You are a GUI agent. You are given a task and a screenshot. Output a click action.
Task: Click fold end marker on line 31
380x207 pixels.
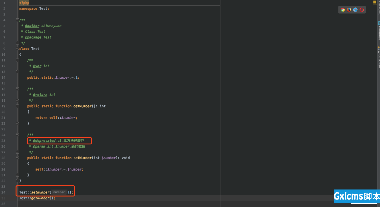(17, 175)
